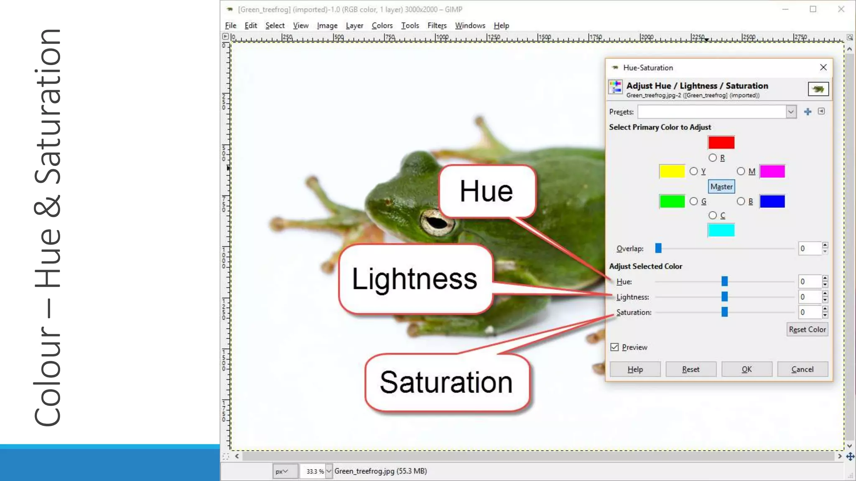Click the red color swatch
This screenshot has width=856, height=481.
pos(721,142)
